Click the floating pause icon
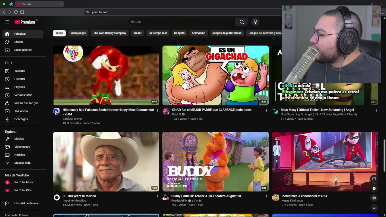The image size is (386, 217). click(374, 188)
